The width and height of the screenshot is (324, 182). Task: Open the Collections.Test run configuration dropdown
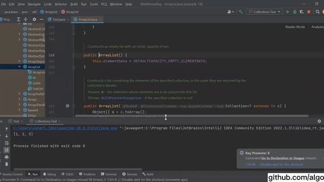(x=264, y=12)
